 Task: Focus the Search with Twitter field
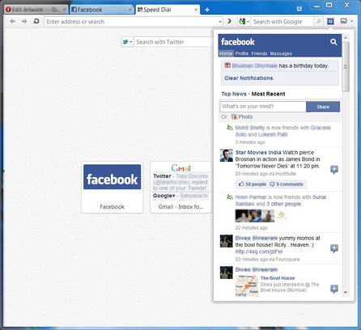[174, 42]
